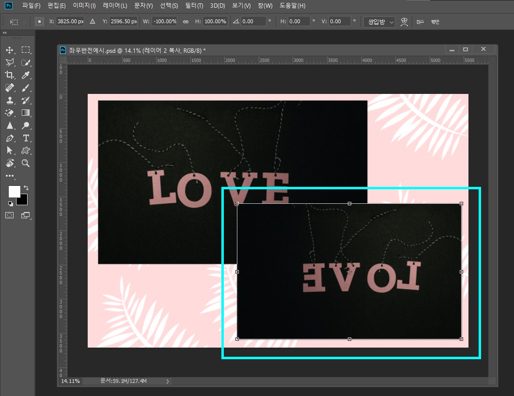Open the 3D(D) menu
The image size is (514, 396).
click(218, 6)
